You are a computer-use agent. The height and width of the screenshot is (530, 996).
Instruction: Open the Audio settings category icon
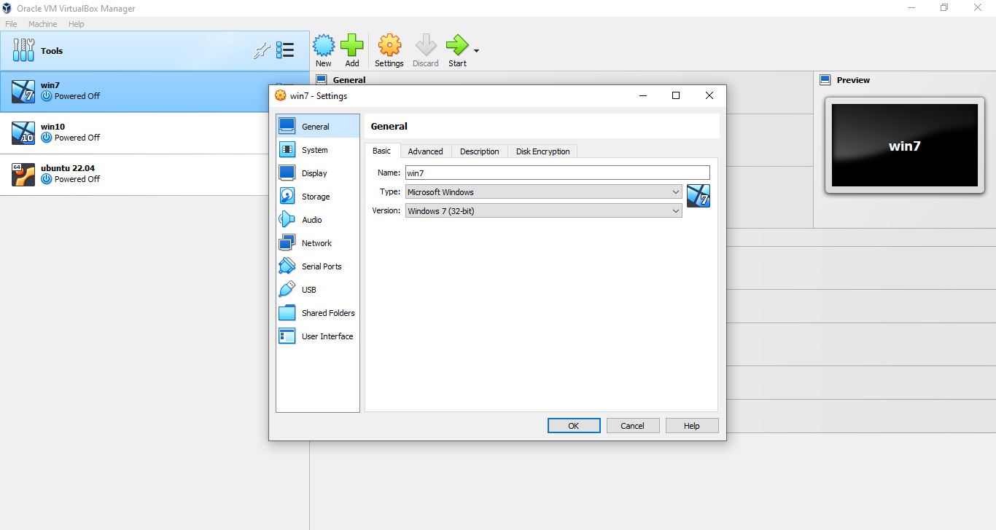tap(287, 219)
